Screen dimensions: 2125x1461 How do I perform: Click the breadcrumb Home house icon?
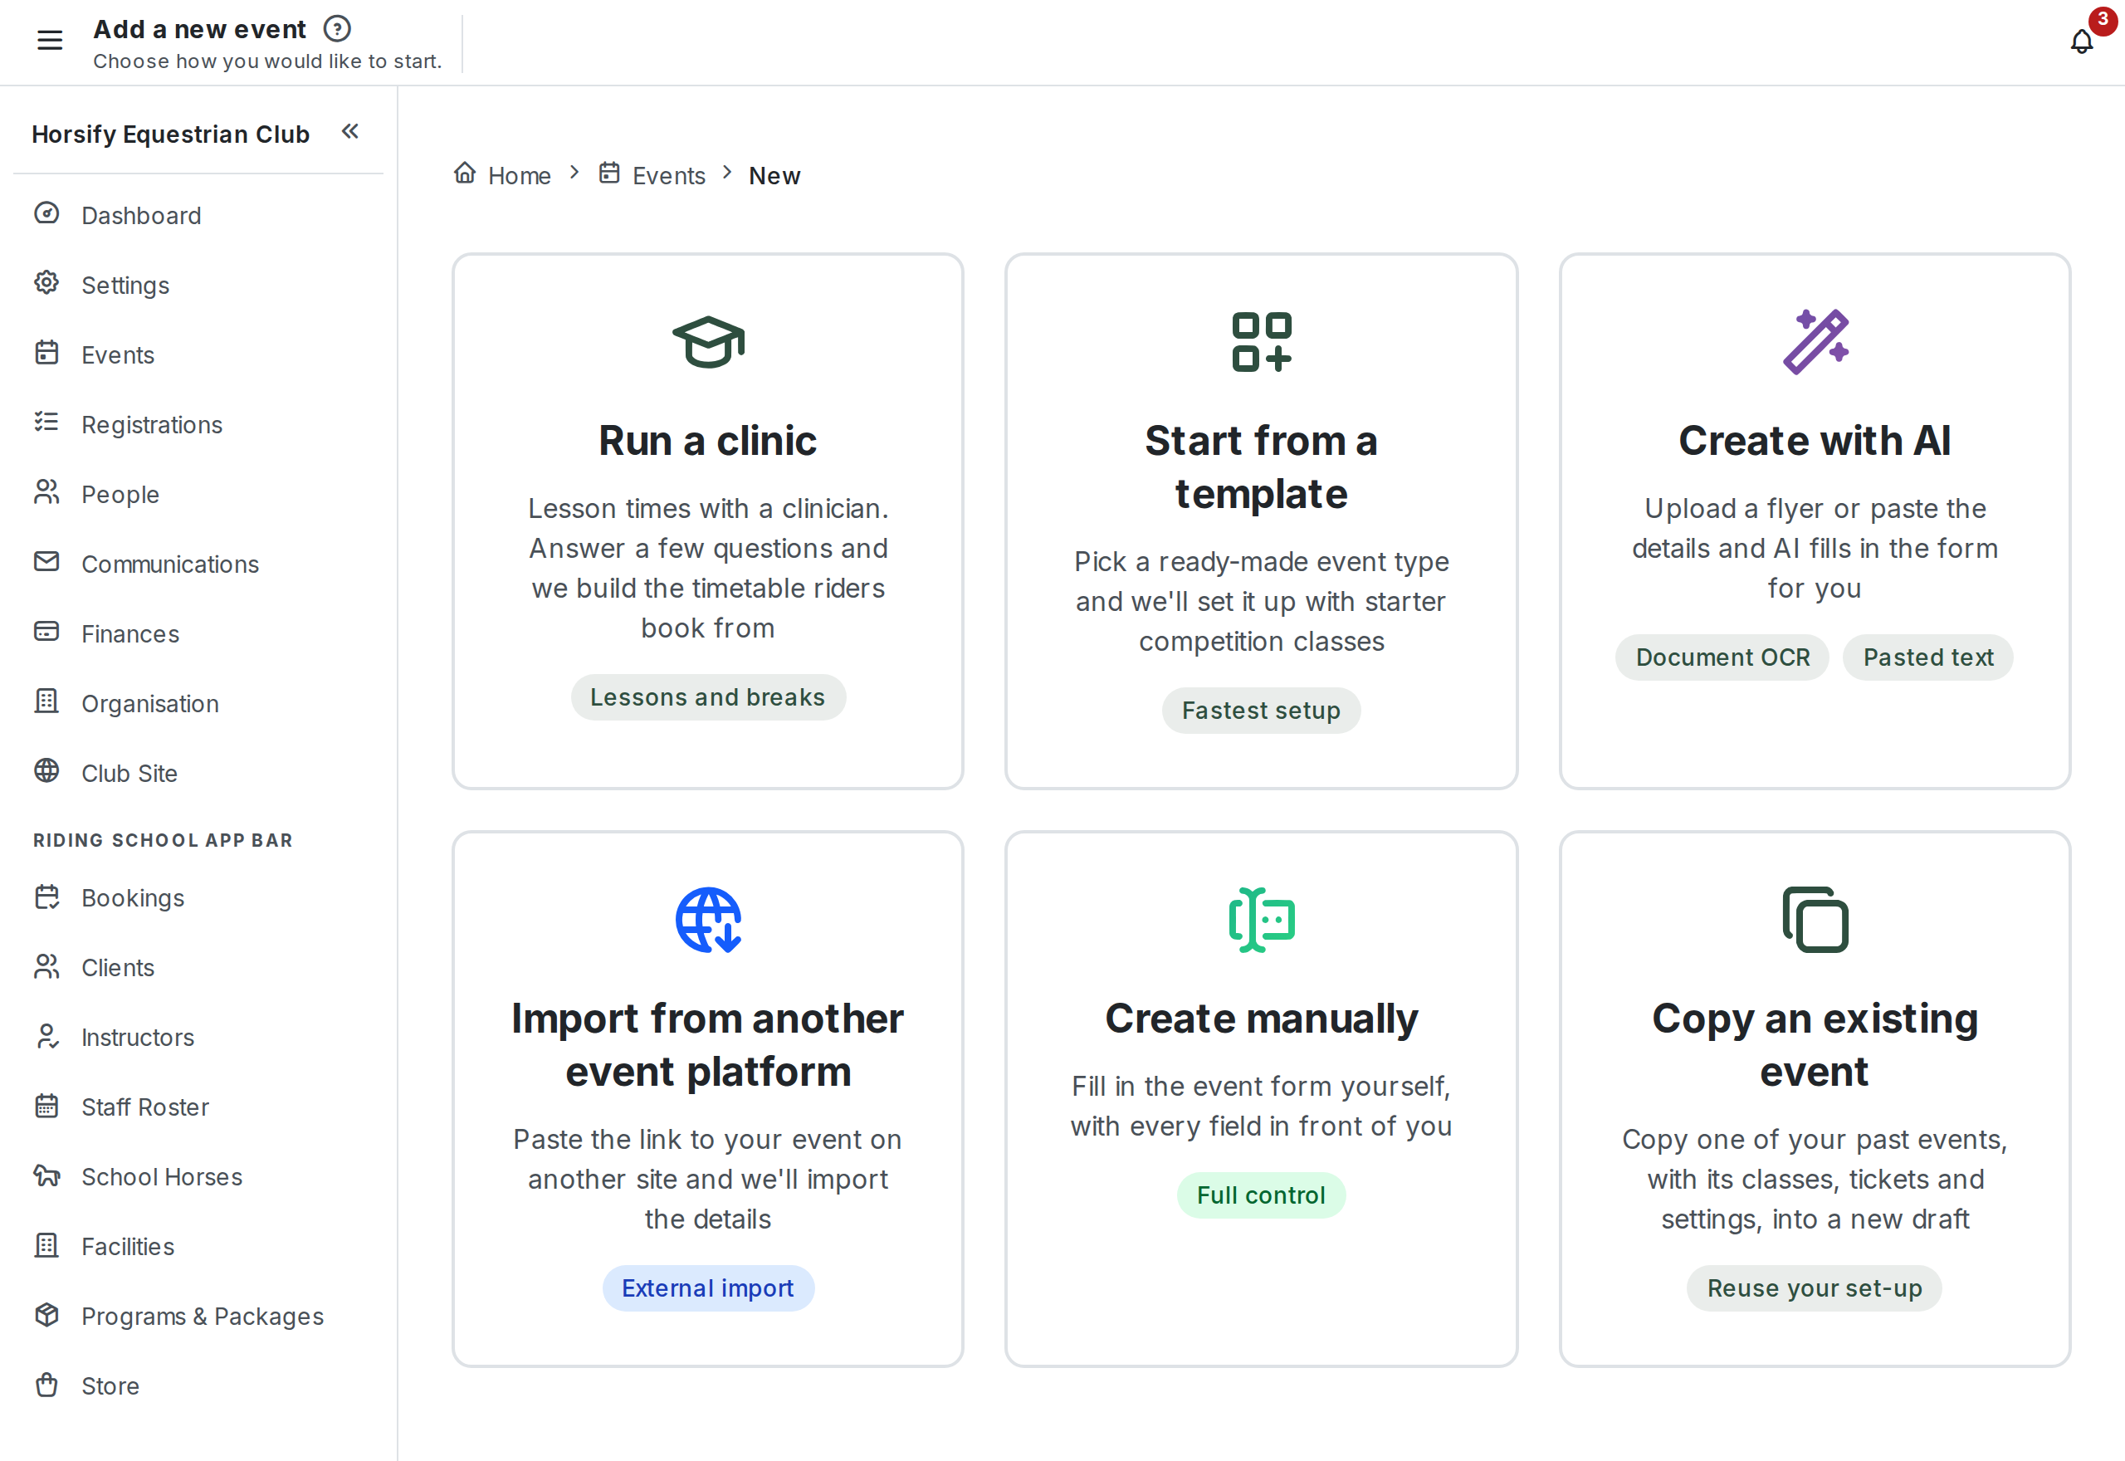tap(465, 172)
